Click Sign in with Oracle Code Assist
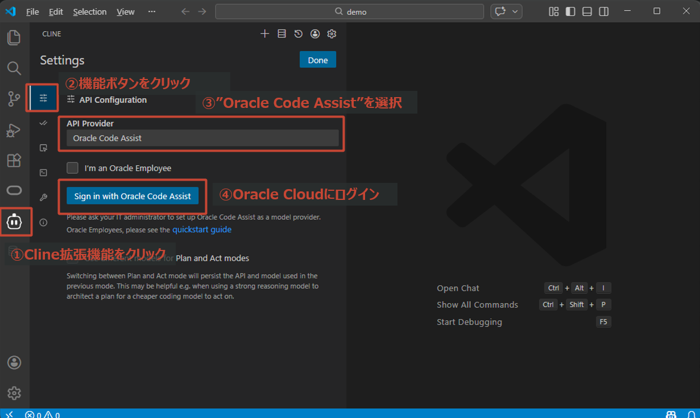 (x=132, y=196)
